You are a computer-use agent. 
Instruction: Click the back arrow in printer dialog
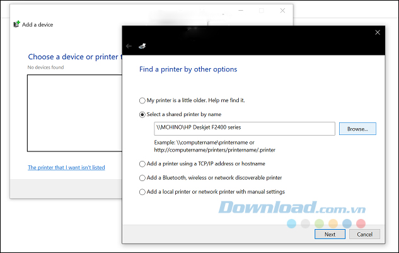[129, 46]
